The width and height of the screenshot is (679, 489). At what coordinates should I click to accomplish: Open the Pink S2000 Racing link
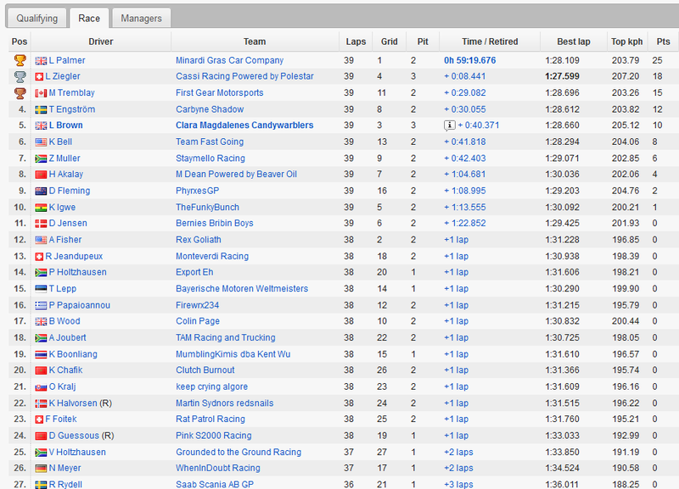pos(214,436)
